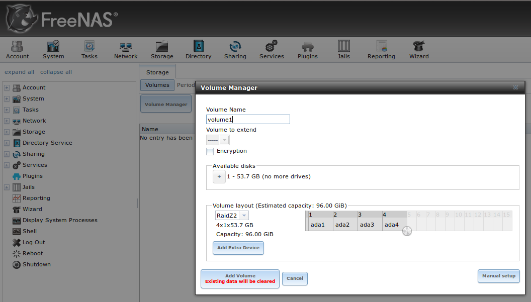Select Display System Processes label in sidebar

(60, 220)
